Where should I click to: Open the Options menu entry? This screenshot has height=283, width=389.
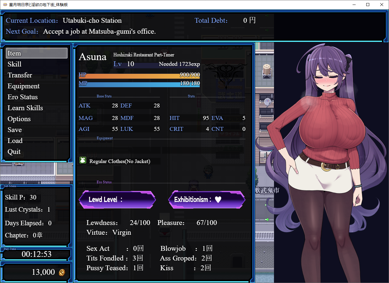(x=19, y=119)
